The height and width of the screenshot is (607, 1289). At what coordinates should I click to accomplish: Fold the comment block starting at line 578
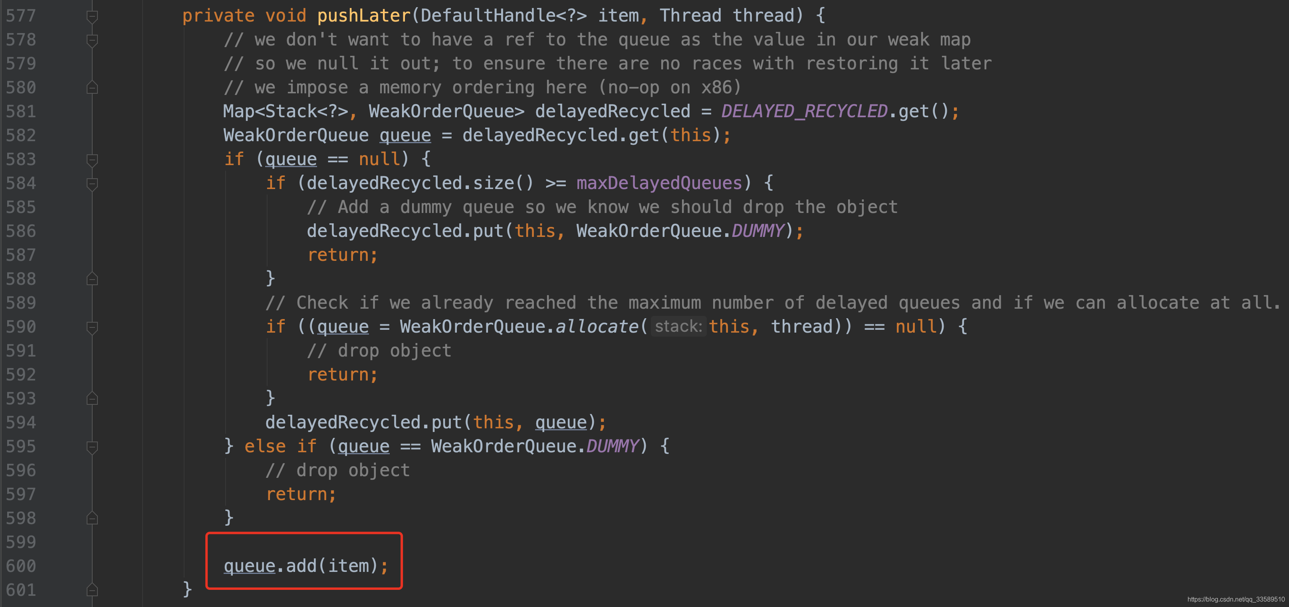pyautogui.click(x=92, y=40)
